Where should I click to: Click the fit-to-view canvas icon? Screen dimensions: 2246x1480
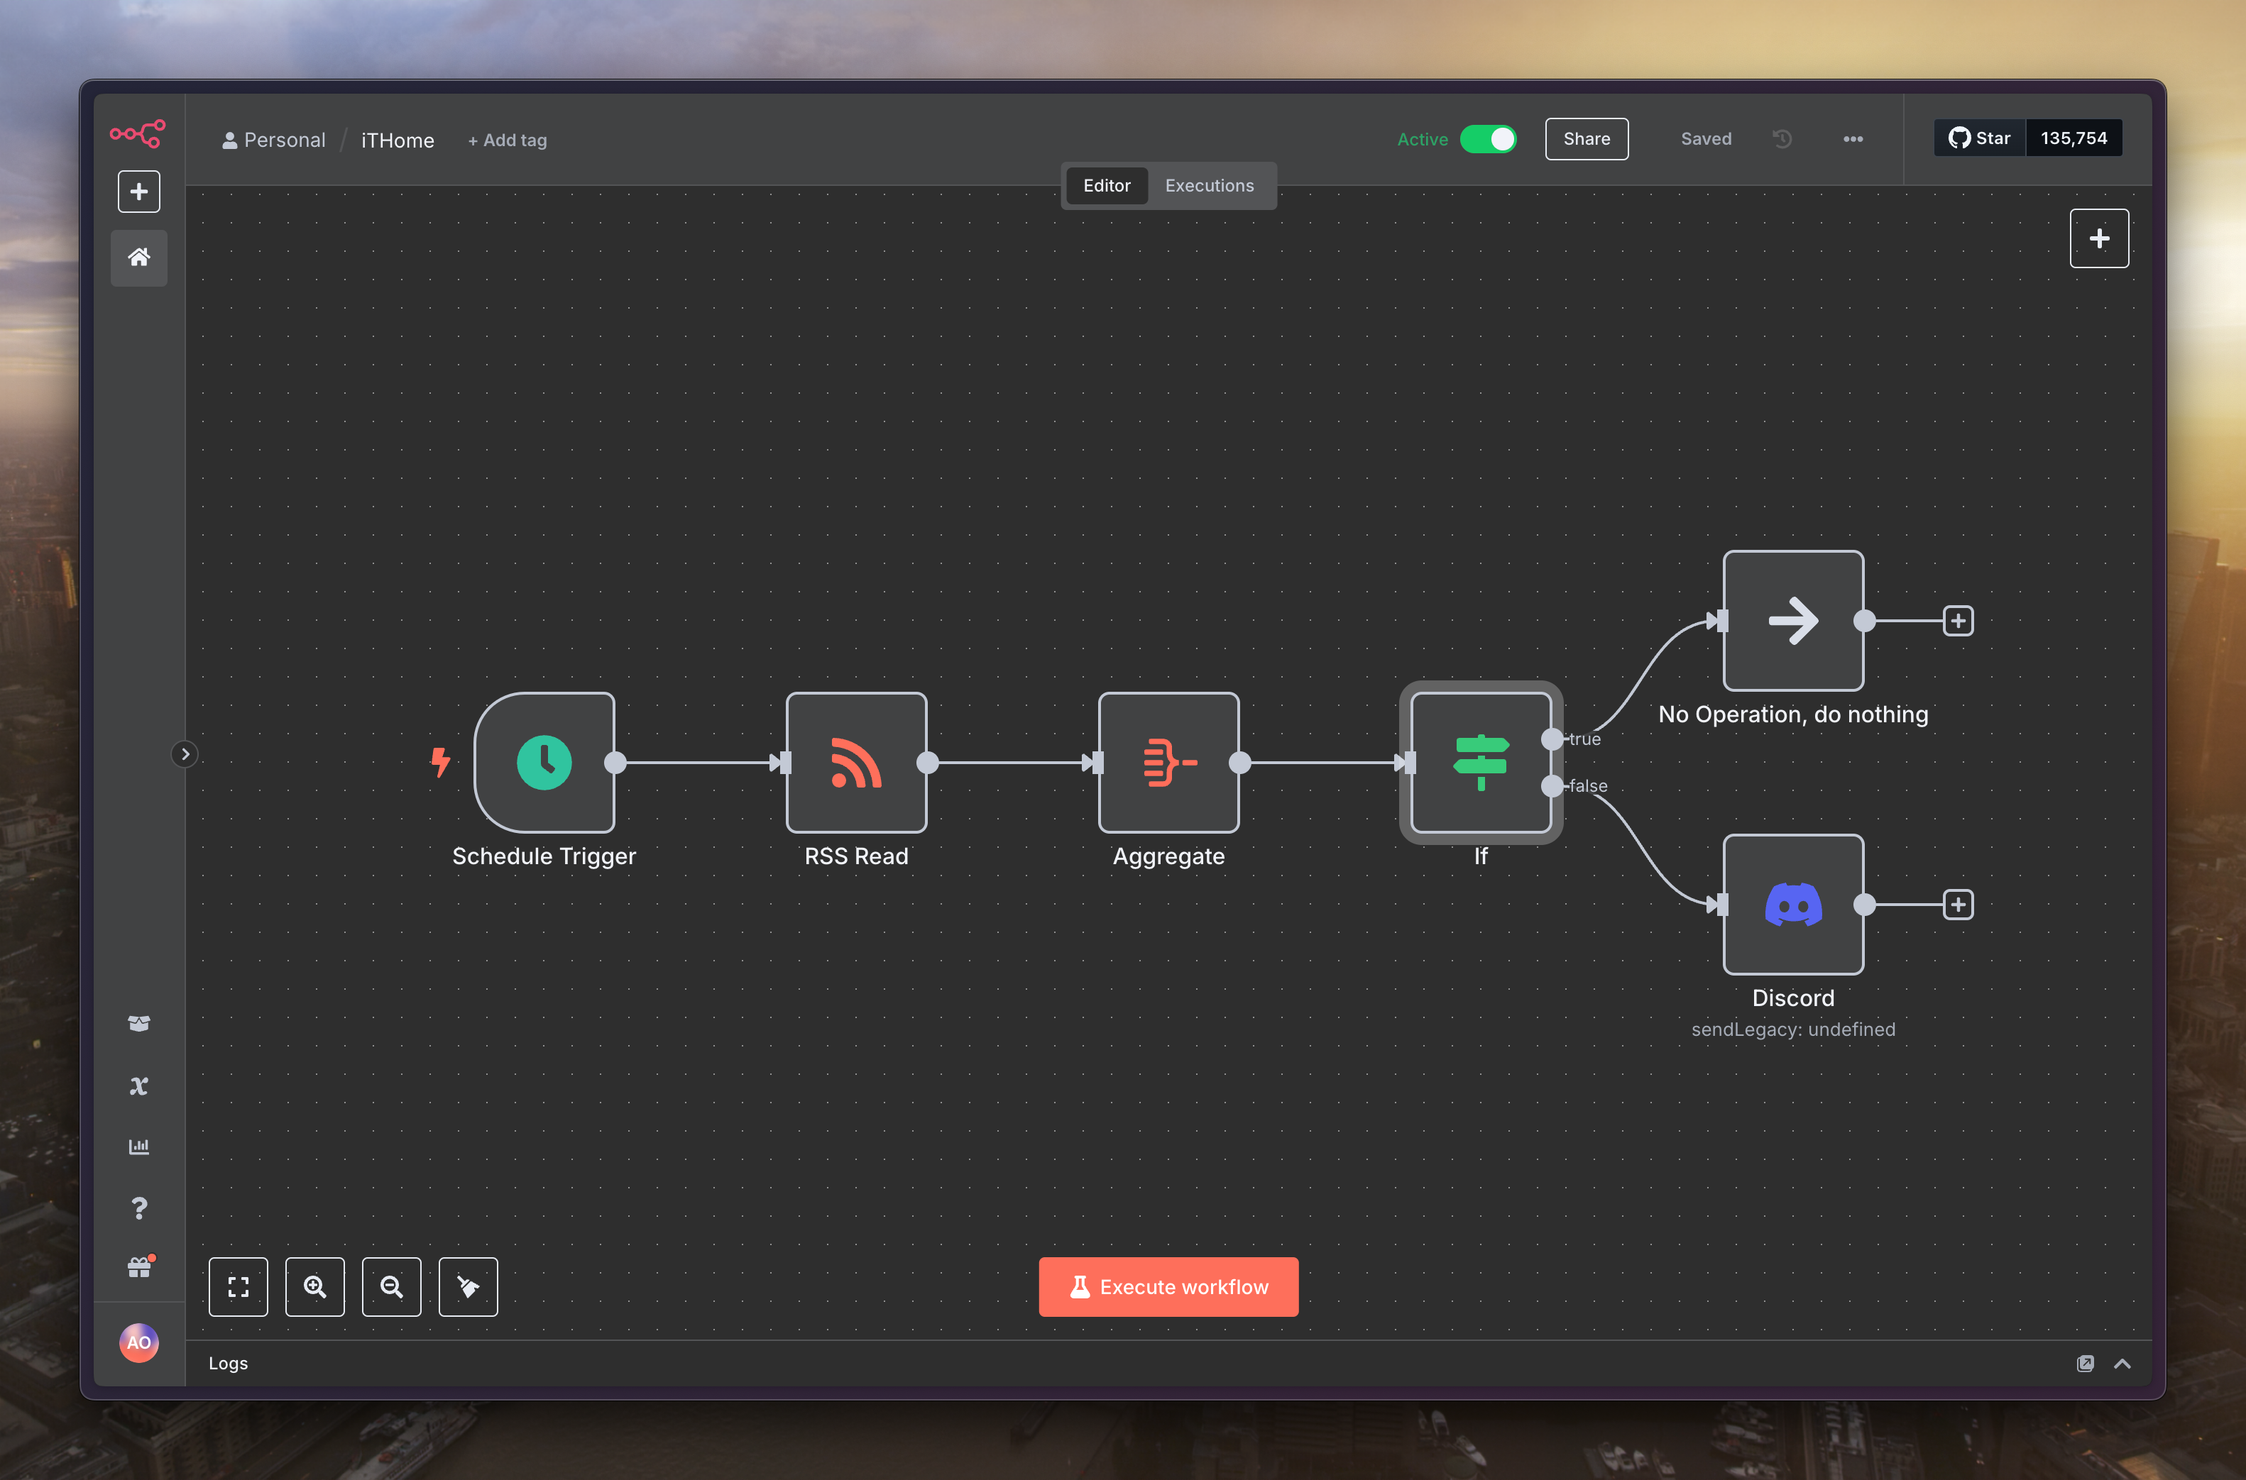238,1286
